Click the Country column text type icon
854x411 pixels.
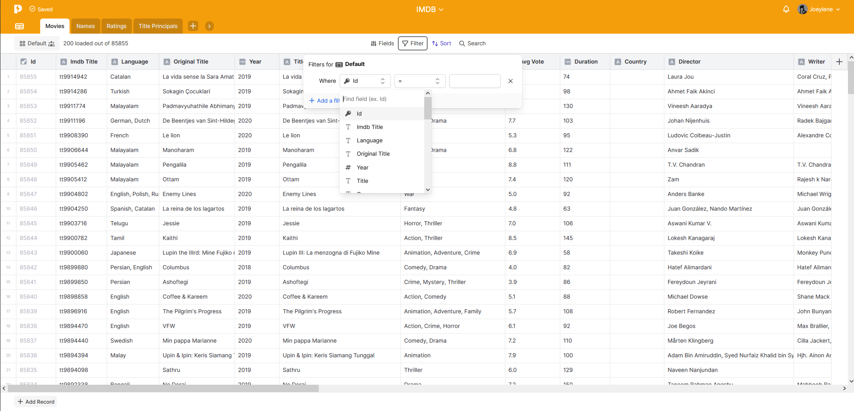[618, 62]
